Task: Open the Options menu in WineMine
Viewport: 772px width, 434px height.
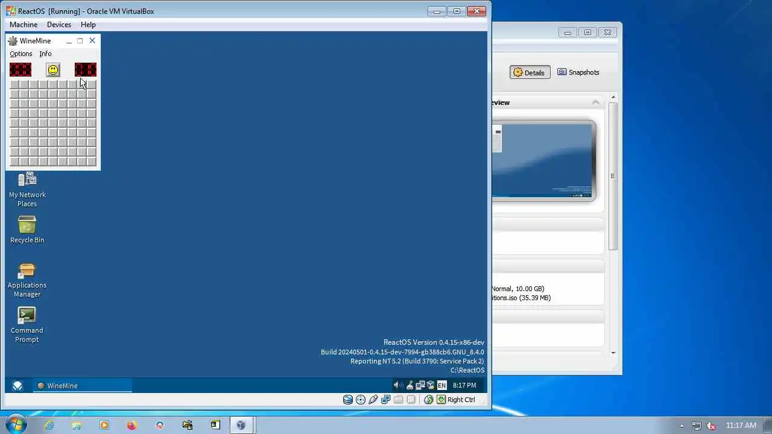Action: click(x=21, y=54)
